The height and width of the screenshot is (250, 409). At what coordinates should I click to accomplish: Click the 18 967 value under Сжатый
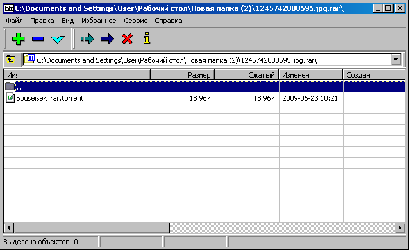coord(264,98)
